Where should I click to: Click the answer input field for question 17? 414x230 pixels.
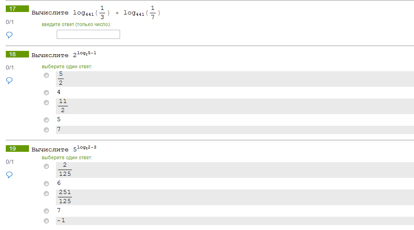(x=88, y=34)
